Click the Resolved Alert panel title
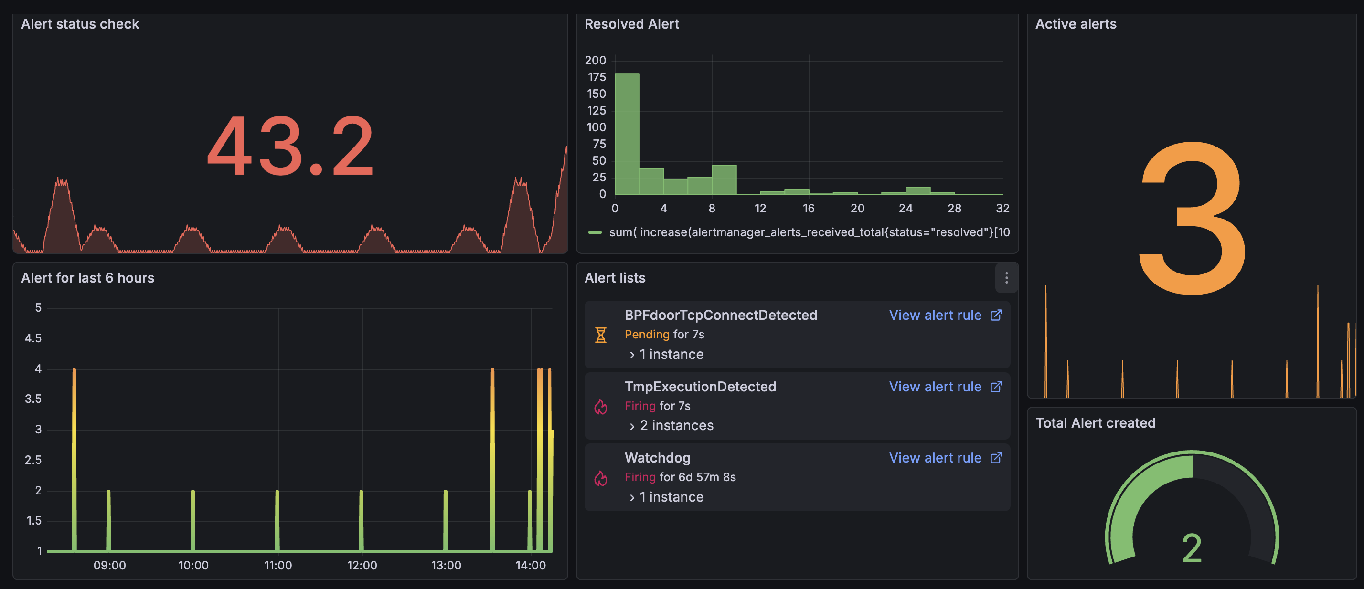 click(631, 24)
